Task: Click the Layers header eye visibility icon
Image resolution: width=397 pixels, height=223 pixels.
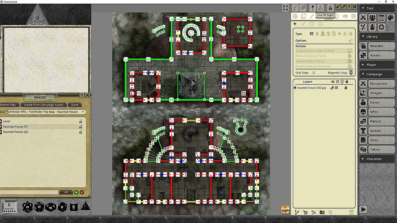Action: point(333,82)
